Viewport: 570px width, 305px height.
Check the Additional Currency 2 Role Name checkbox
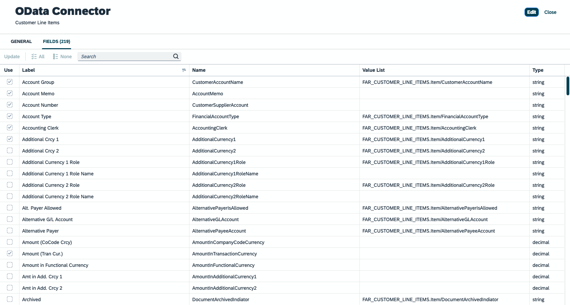[10, 196]
